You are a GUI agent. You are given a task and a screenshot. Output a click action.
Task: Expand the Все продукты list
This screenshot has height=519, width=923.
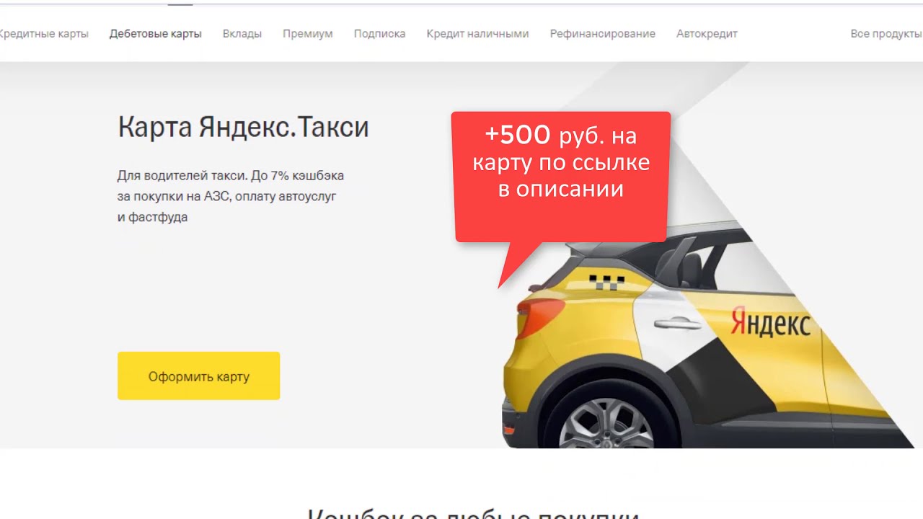click(886, 34)
